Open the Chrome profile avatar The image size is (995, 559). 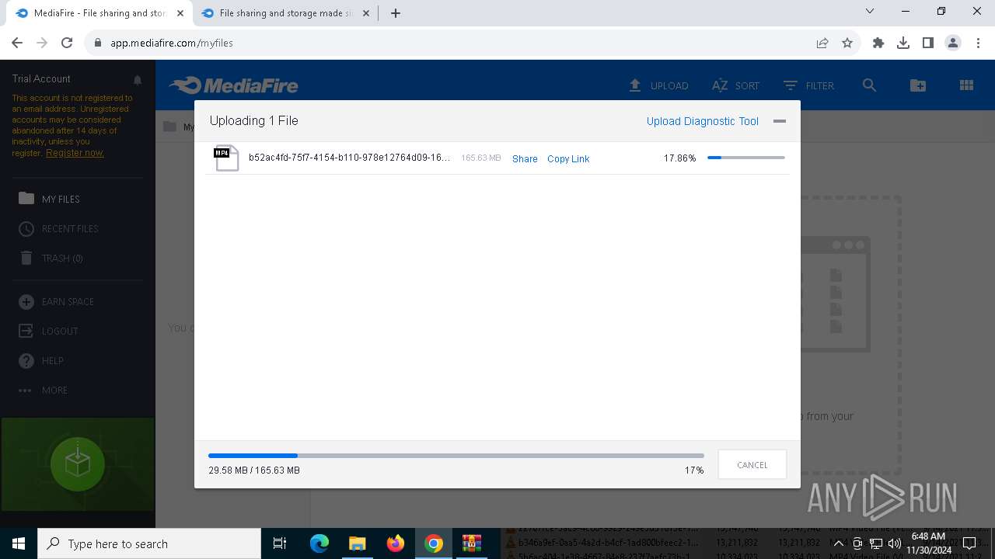[953, 43]
